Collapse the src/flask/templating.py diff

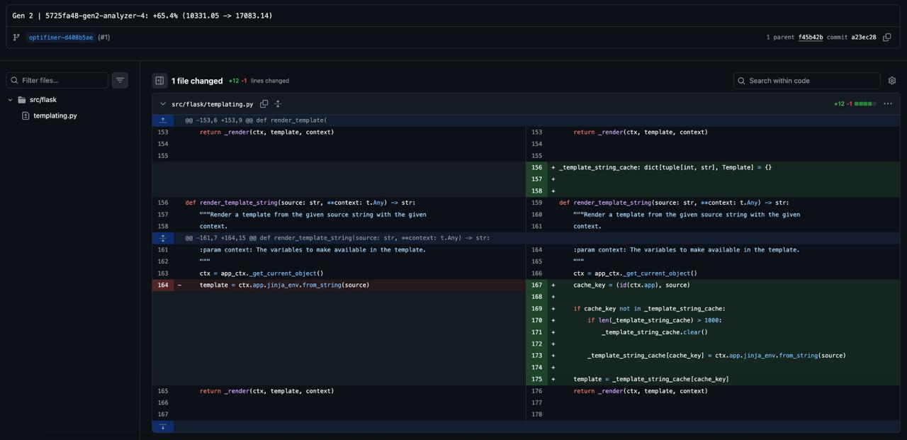click(x=163, y=104)
